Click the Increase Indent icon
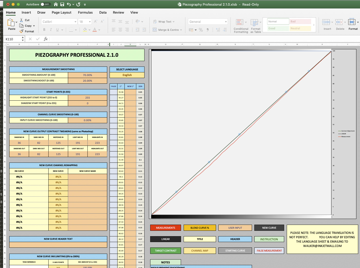 (x=144, y=30)
